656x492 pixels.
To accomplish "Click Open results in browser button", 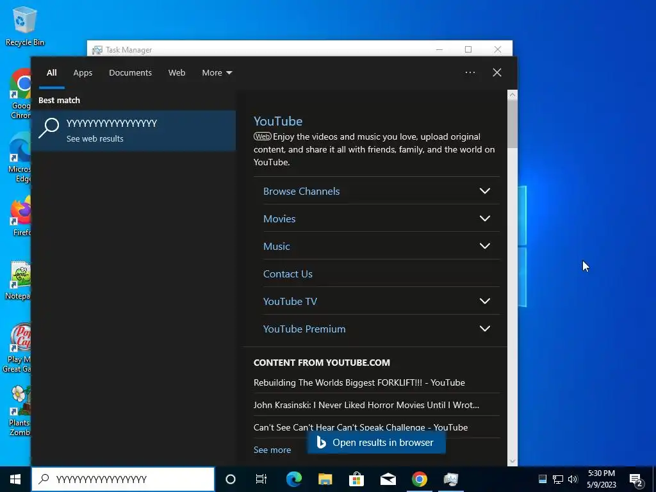I will click(376, 443).
